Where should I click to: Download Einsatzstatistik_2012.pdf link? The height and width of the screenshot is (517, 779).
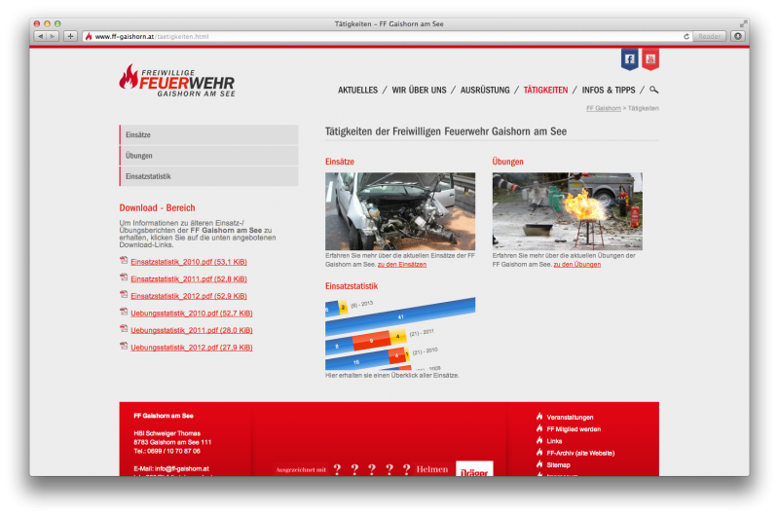[189, 296]
